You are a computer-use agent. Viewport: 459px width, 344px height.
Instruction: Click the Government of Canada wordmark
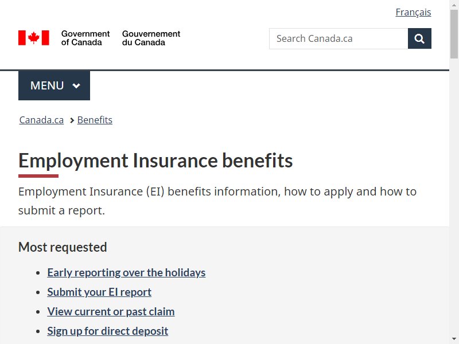pyautogui.click(x=85, y=38)
